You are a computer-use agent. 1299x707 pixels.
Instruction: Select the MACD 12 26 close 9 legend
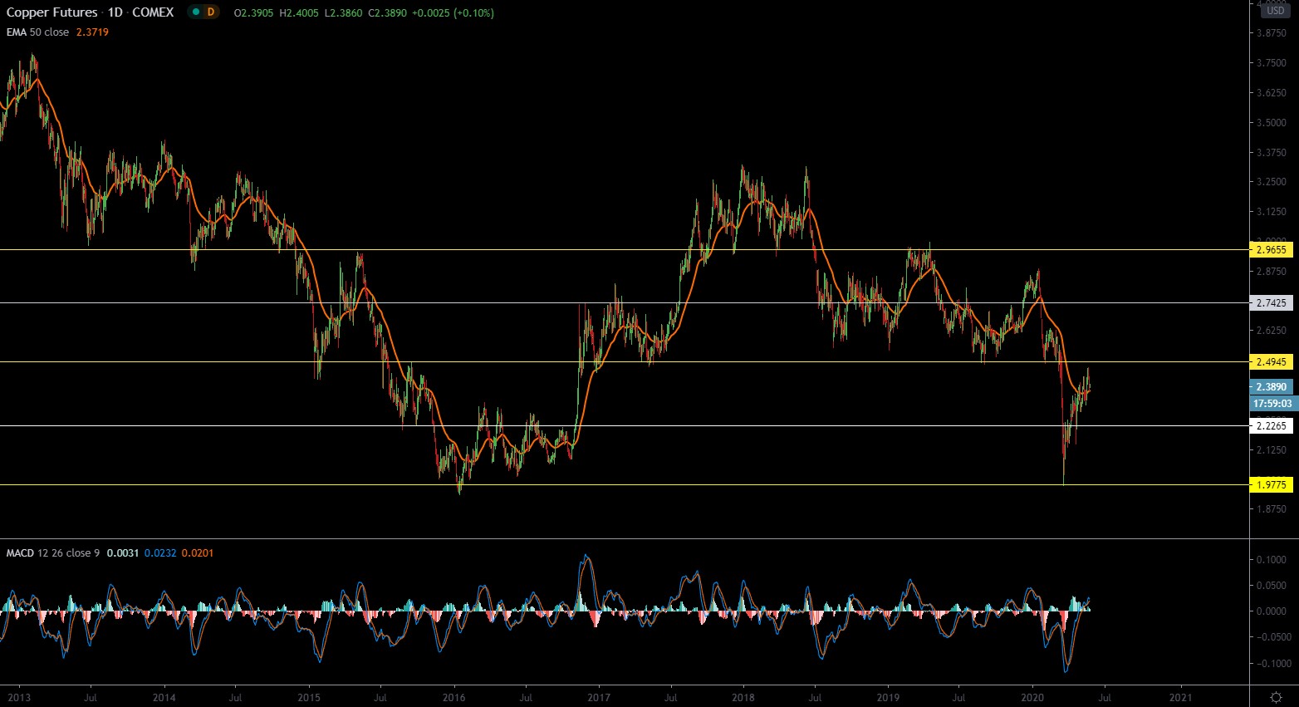(x=53, y=553)
